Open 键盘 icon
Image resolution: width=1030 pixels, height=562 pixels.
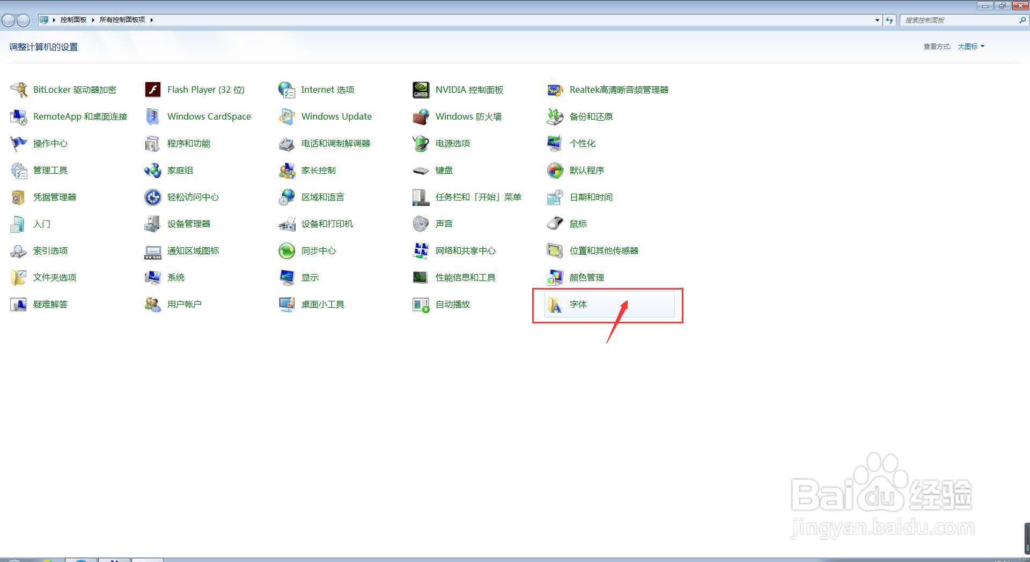[x=421, y=170]
